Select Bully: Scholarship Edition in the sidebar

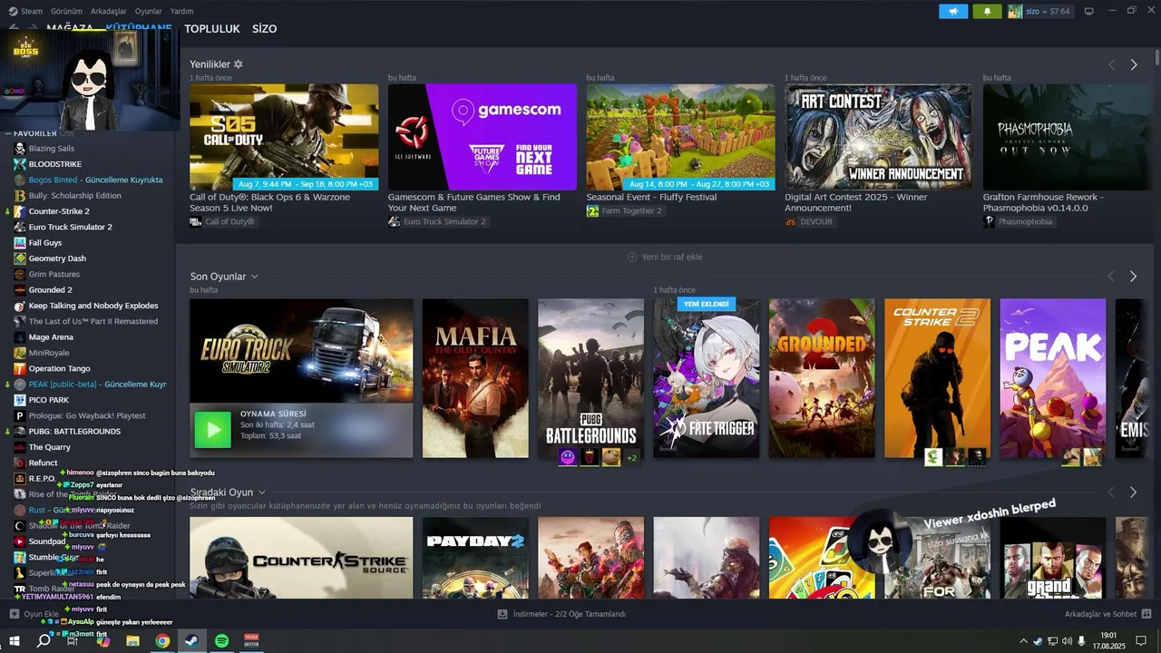click(74, 195)
